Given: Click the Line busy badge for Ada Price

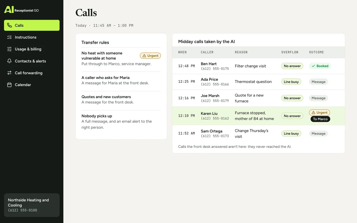Looking at the screenshot, I should click(291, 82).
